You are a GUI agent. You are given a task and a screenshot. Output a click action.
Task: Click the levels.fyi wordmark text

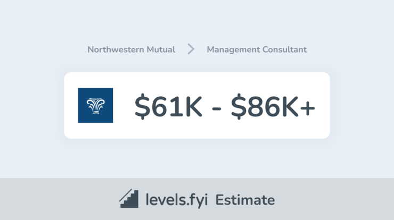click(177, 200)
